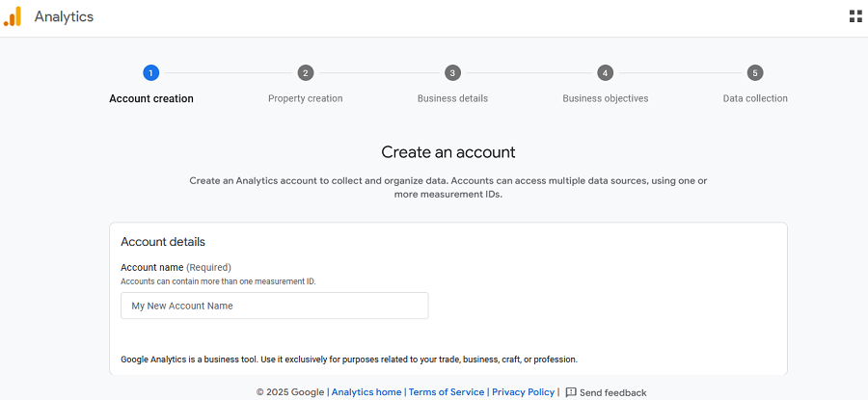Open the Terms of Service link
The width and height of the screenshot is (868, 400).
coord(447,392)
